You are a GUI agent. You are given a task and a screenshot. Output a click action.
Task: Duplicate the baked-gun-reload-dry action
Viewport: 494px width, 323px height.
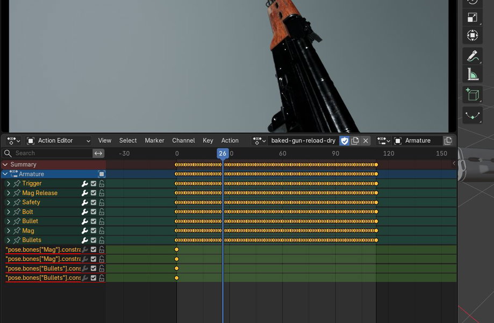tap(355, 141)
